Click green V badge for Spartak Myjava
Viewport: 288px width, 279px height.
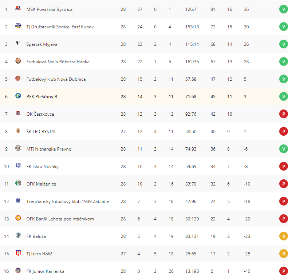click(x=283, y=44)
